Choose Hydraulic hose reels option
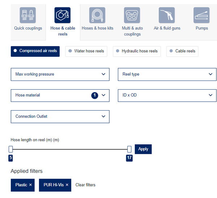 137,51
